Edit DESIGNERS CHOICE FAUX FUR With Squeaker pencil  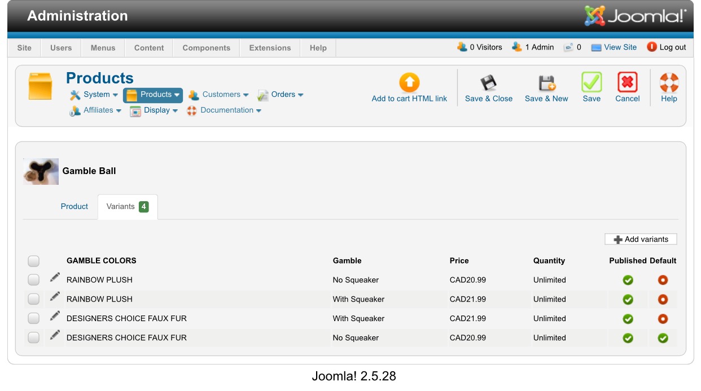55,316
